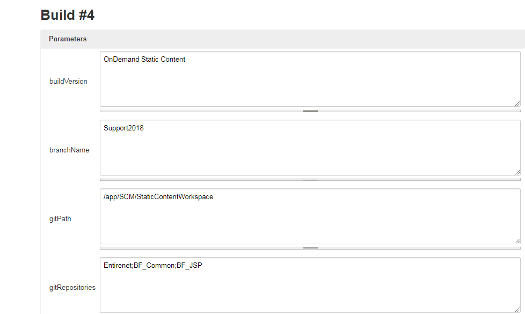Click the resize bar below gitPath field

(x=310, y=248)
